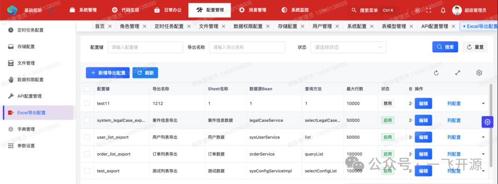The image size is (498, 184).
Task: Check the order_list_export row checkbox
Action: 87,154
